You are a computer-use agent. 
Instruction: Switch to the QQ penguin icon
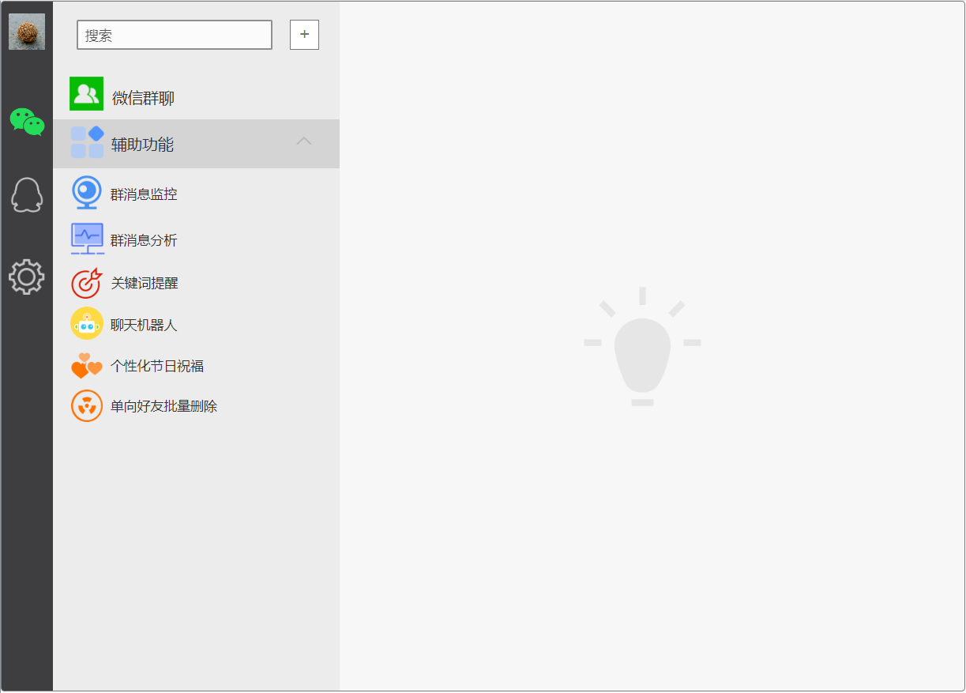point(27,195)
